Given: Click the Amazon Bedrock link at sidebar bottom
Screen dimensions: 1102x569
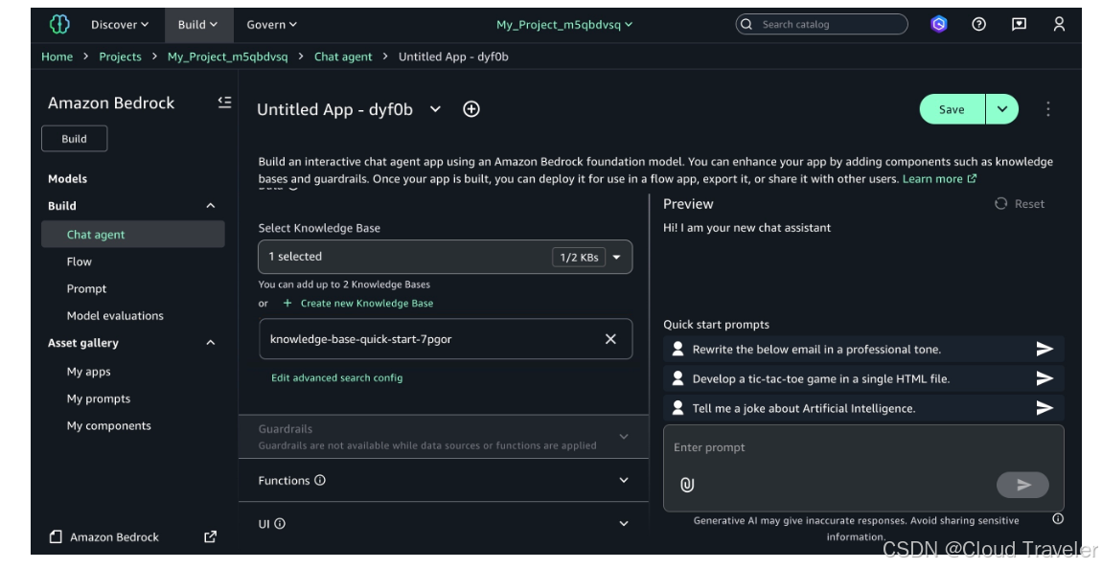Looking at the screenshot, I should (x=115, y=536).
